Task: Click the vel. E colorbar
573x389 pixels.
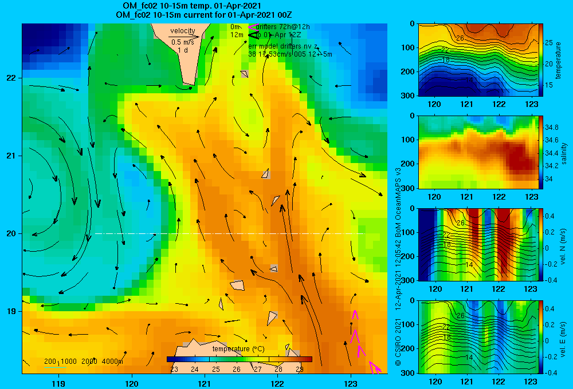Action: pos(541,337)
